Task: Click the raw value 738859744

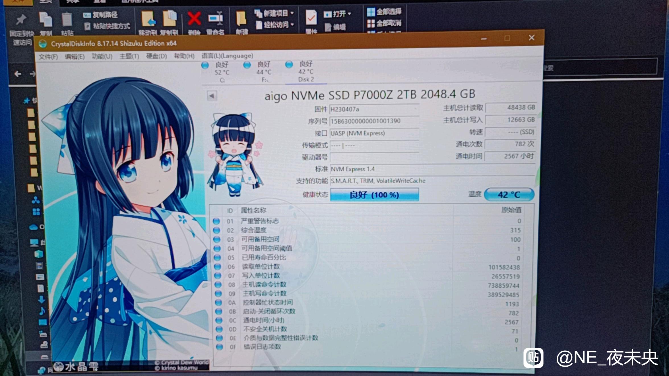Action: point(503,285)
